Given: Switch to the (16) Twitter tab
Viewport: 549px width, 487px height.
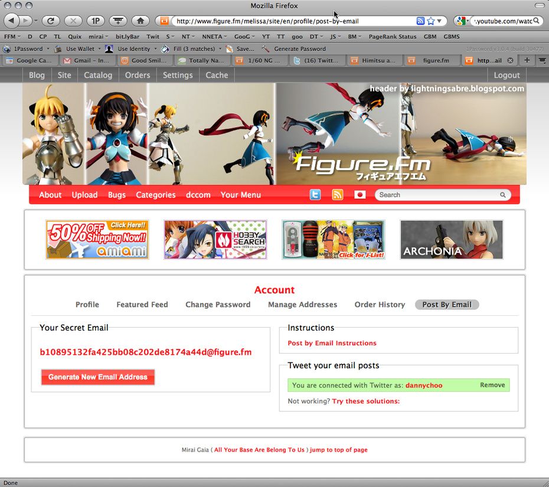Looking at the screenshot, I should point(316,61).
